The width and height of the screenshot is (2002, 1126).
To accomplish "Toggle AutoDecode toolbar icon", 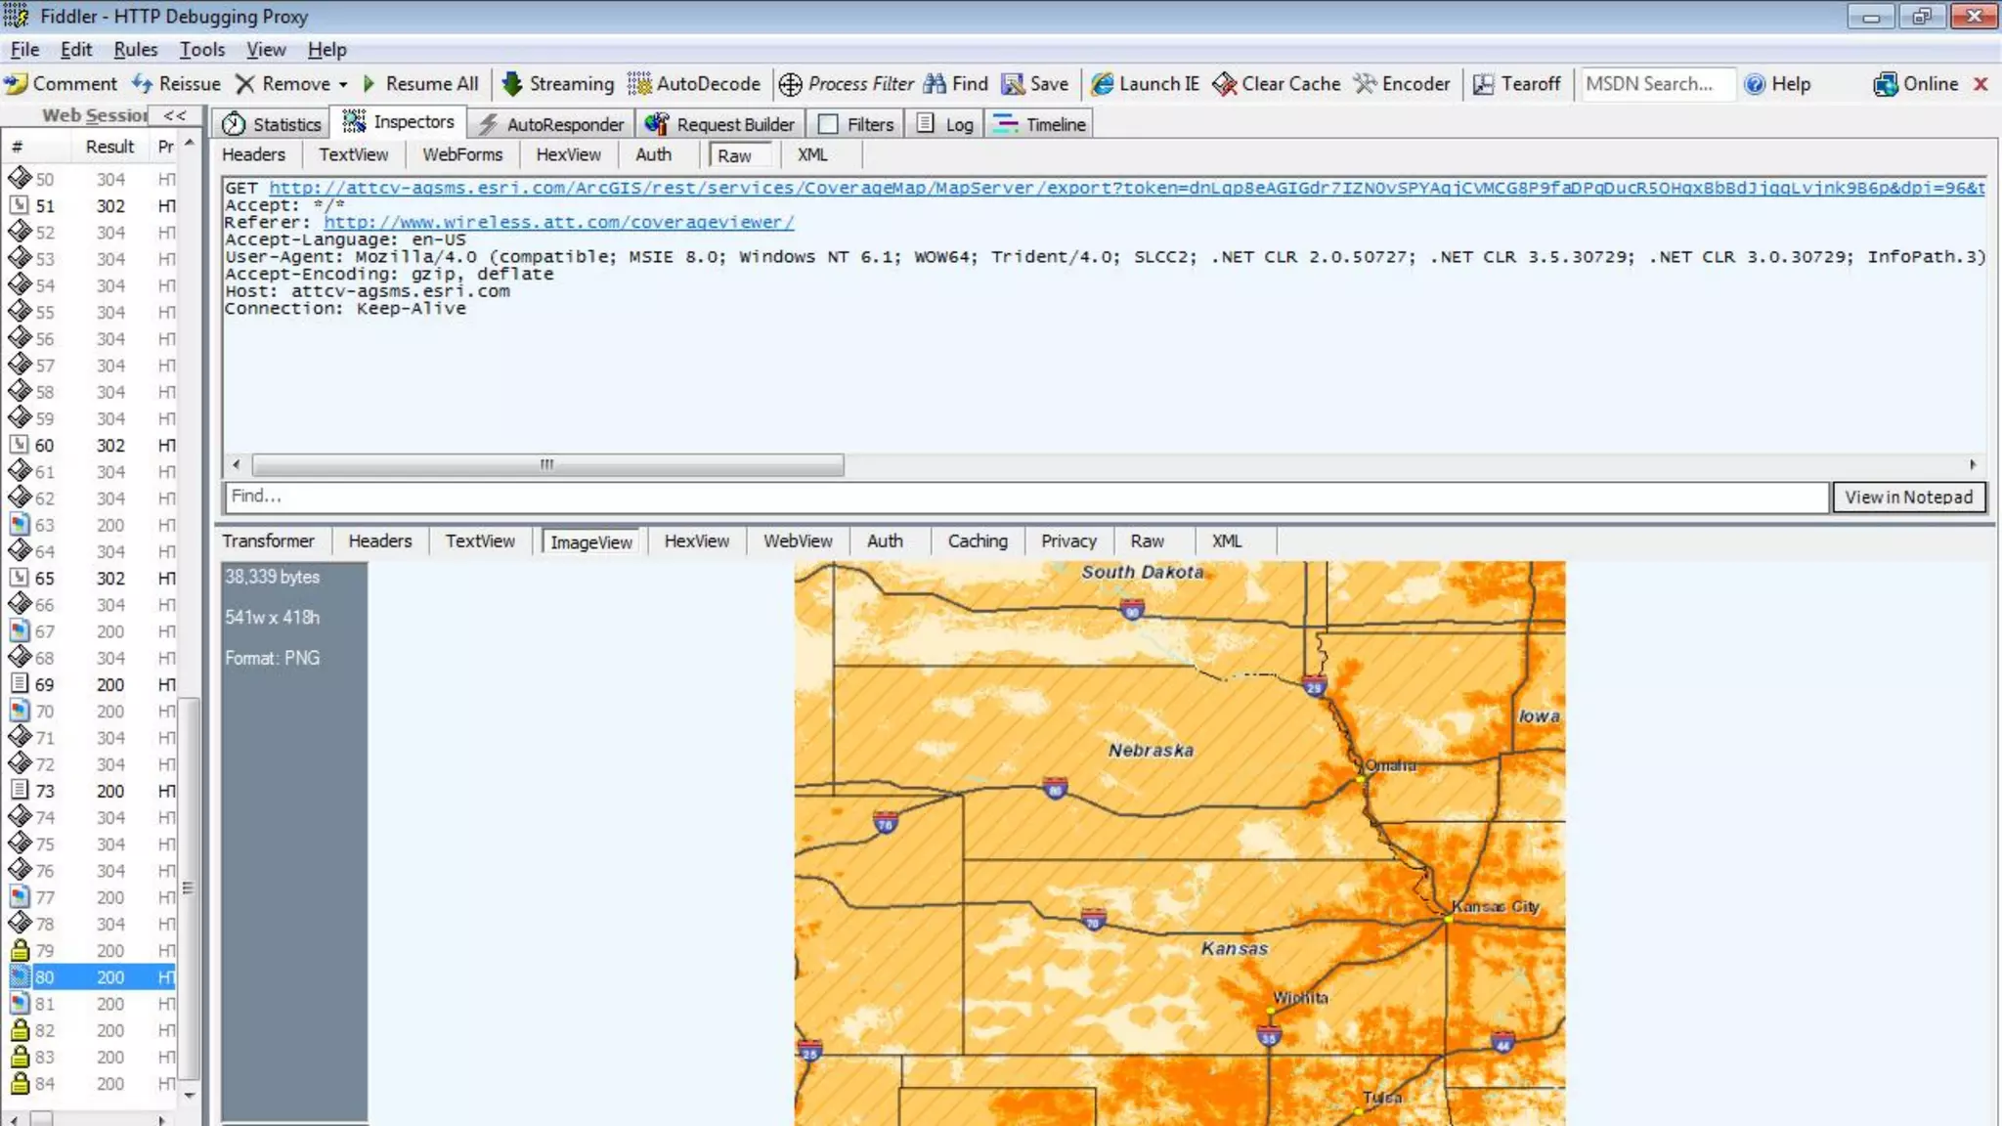I will pos(639,84).
